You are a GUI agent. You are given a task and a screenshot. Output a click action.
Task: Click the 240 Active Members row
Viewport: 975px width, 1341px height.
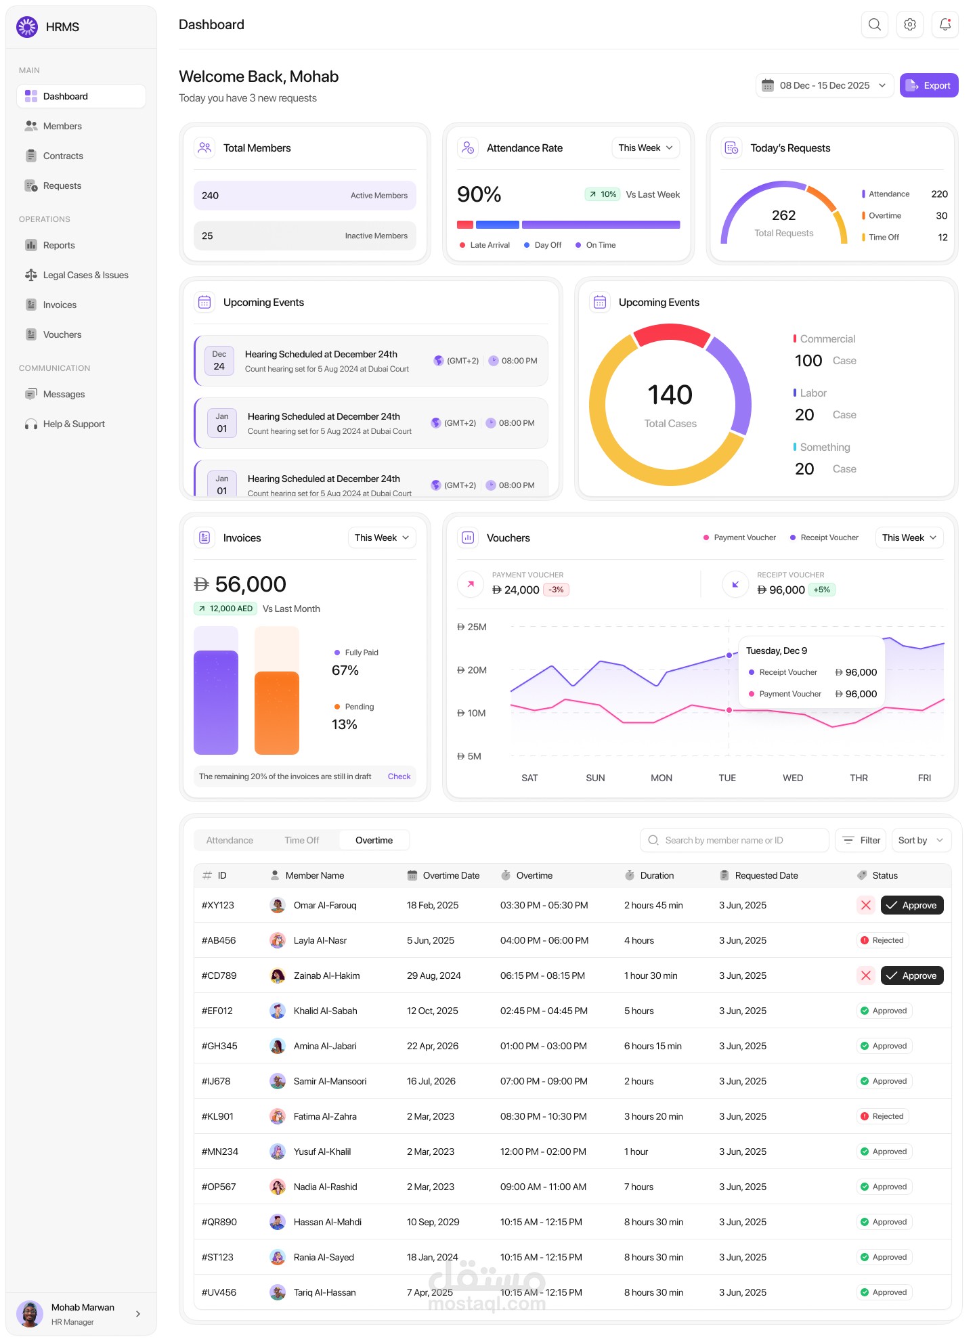(x=305, y=196)
